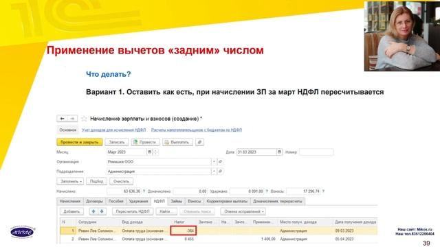Click the Подразделение field with Администрация
This screenshot has width=440, height=247.
click(x=159, y=172)
